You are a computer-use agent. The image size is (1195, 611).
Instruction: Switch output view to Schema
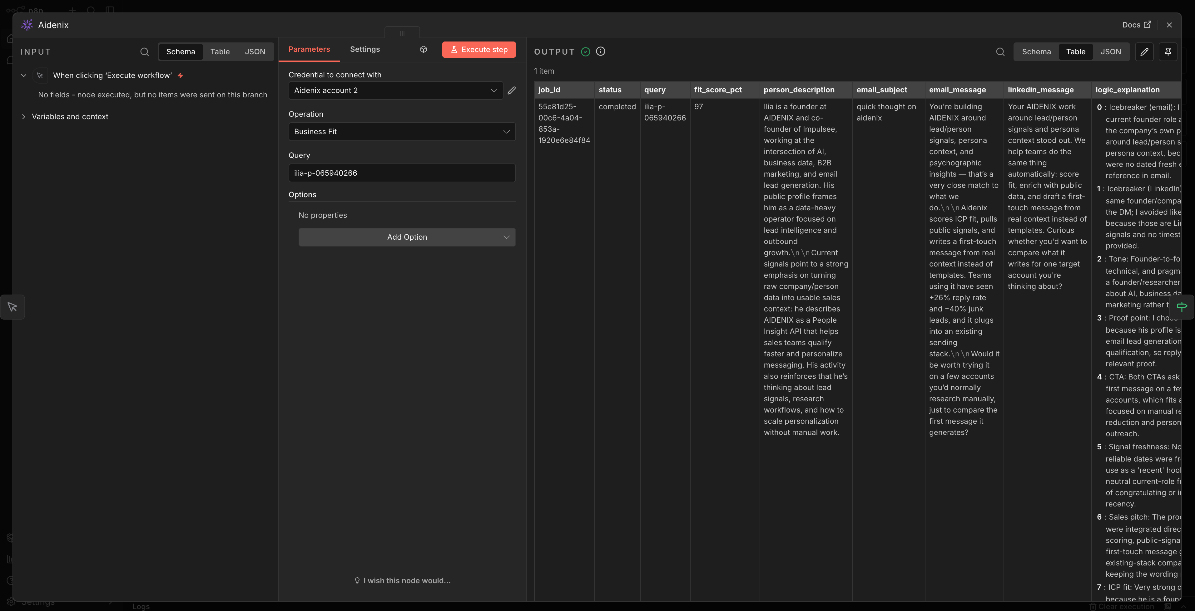(1036, 51)
